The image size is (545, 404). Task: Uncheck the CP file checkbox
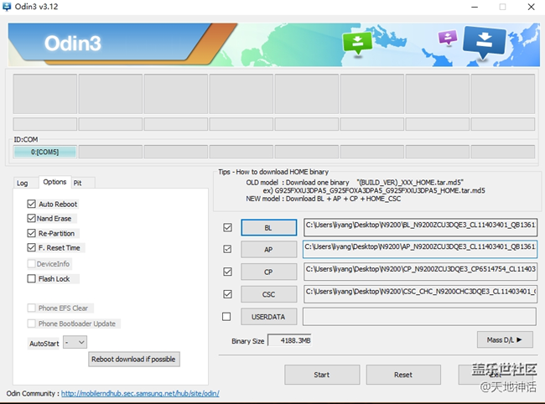(228, 272)
